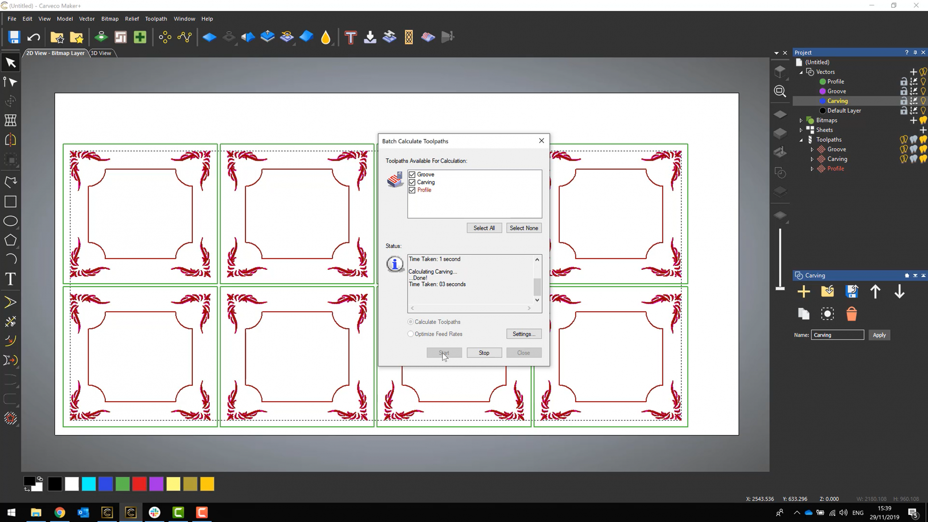928x522 pixels.
Task: Open Slack from the taskbar
Action: point(154,512)
